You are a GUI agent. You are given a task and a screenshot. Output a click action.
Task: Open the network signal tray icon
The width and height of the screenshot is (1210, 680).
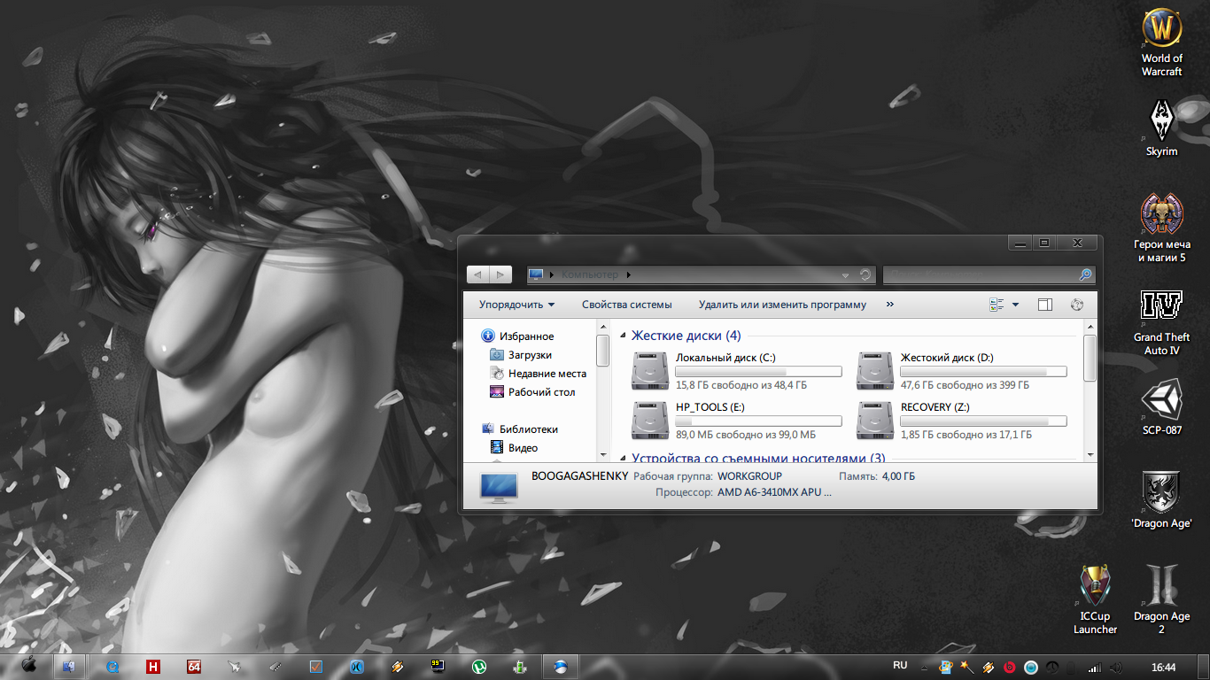click(x=1095, y=667)
